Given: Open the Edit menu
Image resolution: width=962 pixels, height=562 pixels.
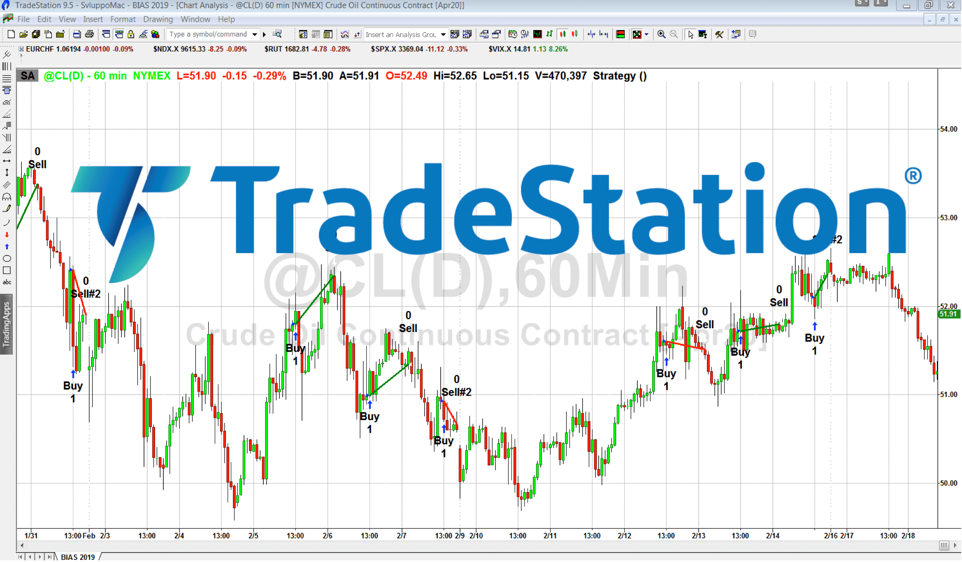Looking at the screenshot, I should tap(44, 19).
